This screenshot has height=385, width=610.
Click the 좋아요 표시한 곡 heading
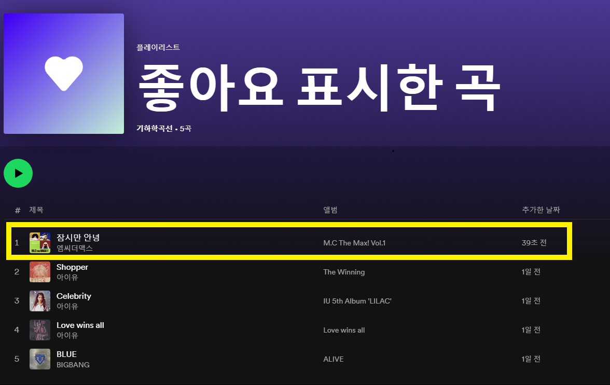tap(319, 87)
